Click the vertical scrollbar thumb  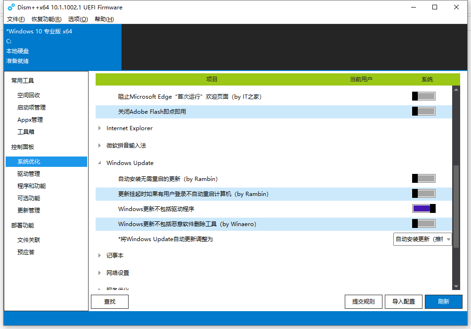point(456,206)
